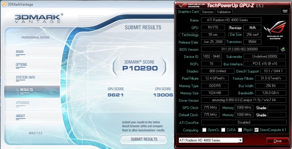Image resolution: width=292 pixels, height=149 pixels.
Task: Click the ATI CrossFire Disabled field
Action: pyautogui.click(x=244, y=122)
